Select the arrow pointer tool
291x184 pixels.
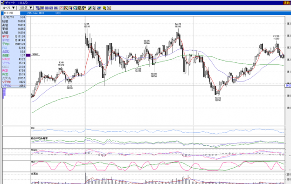coord(94,8)
